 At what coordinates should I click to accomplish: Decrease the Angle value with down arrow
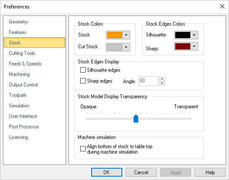[x=162, y=83]
